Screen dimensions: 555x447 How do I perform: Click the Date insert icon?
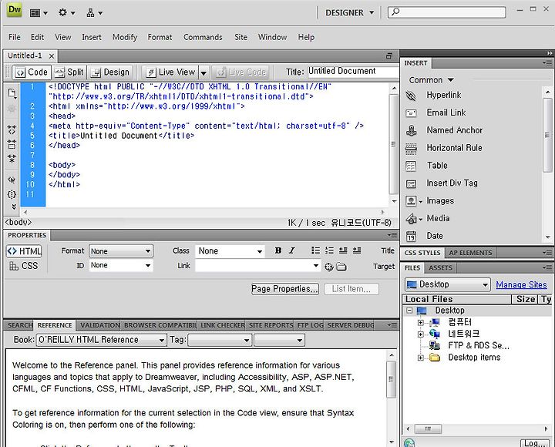click(411, 236)
